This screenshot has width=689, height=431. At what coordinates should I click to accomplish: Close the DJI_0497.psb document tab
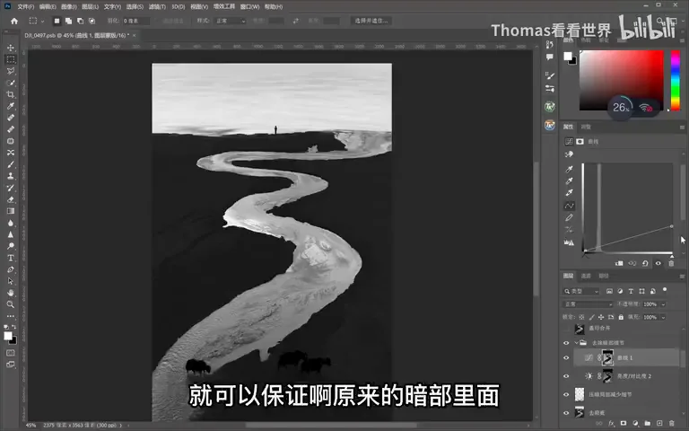pyautogui.click(x=134, y=35)
